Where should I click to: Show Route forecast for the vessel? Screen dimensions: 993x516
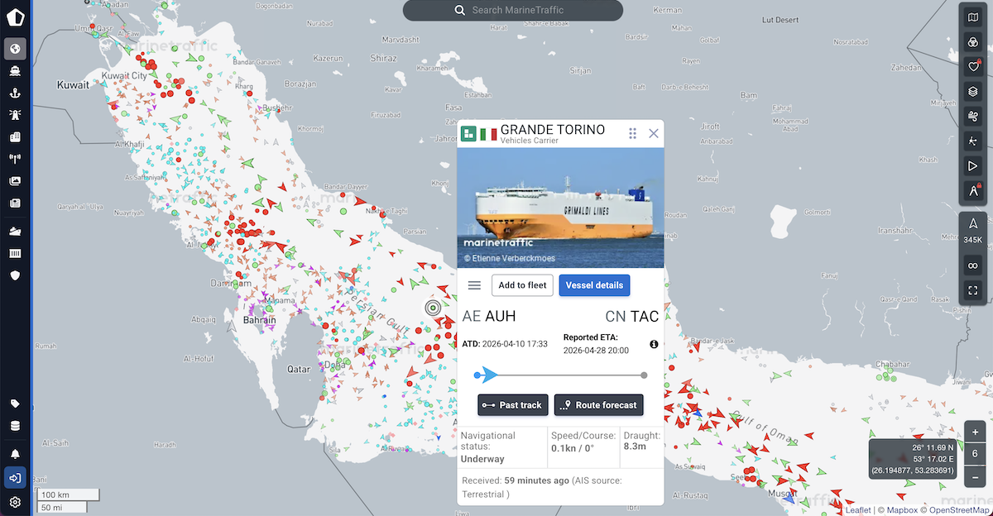coord(598,405)
